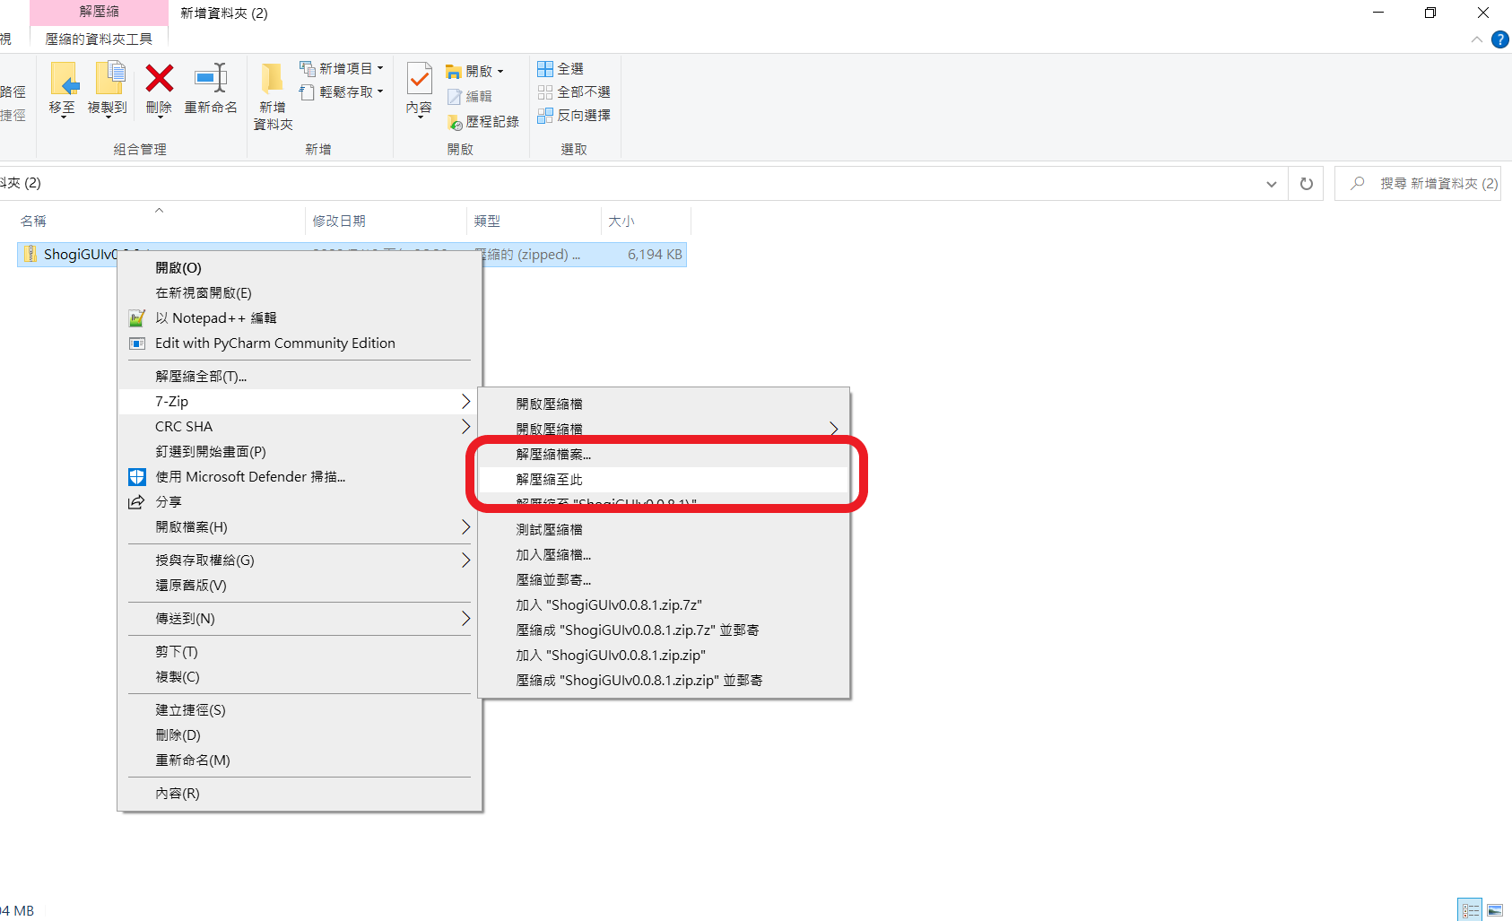Choose 在新視窗開啟(E) from the context menu

pos(300,293)
